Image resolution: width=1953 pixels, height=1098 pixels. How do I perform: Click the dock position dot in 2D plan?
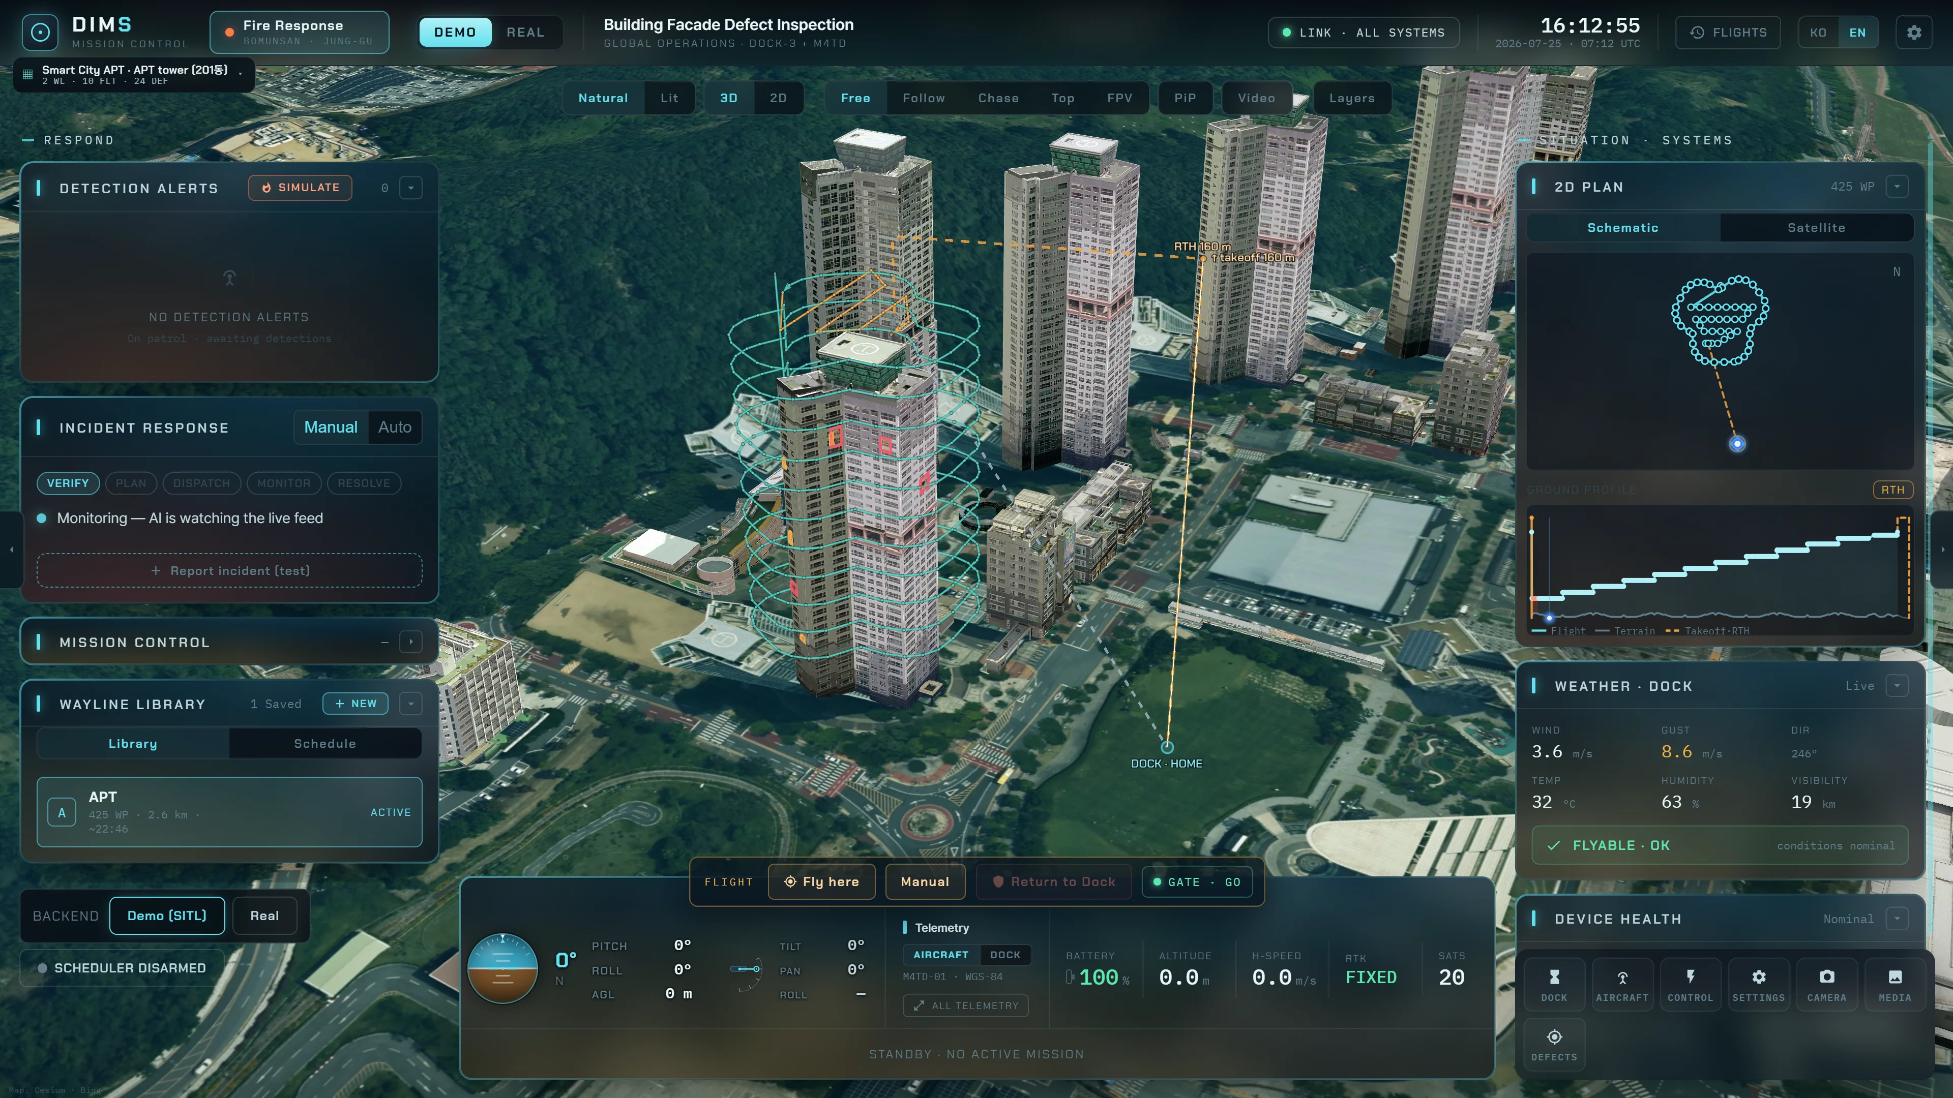pyautogui.click(x=1737, y=444)
